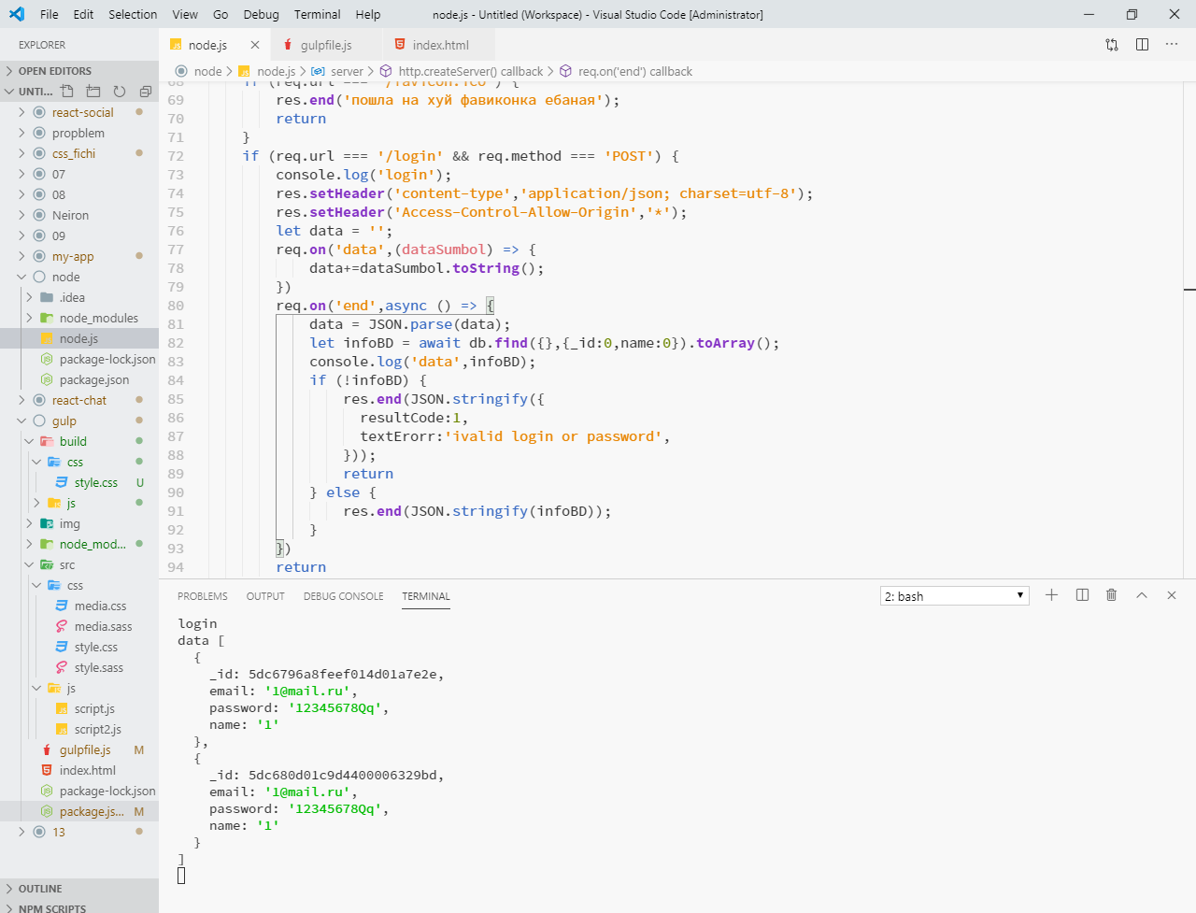
Task: Split the terminal pane
Action: (1082, 595)
